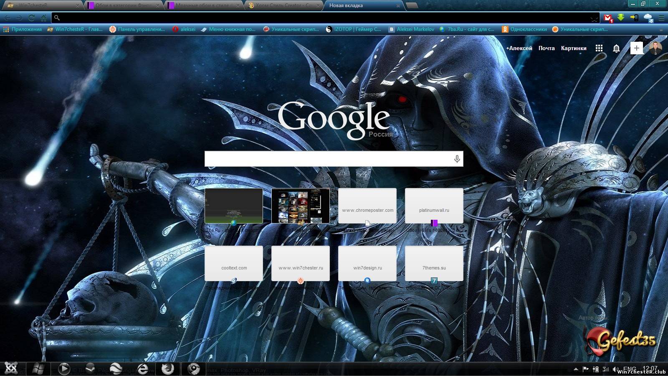Launch Internet Explorer from the taskbar
The width and height of the screenshot is (668, 376).
(142, 369)
